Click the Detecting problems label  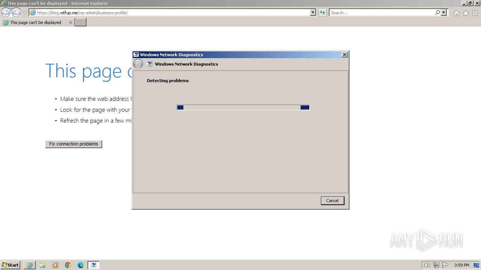(168, 81)
